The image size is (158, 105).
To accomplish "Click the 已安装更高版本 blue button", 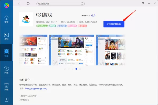I will tap(114, 24).
